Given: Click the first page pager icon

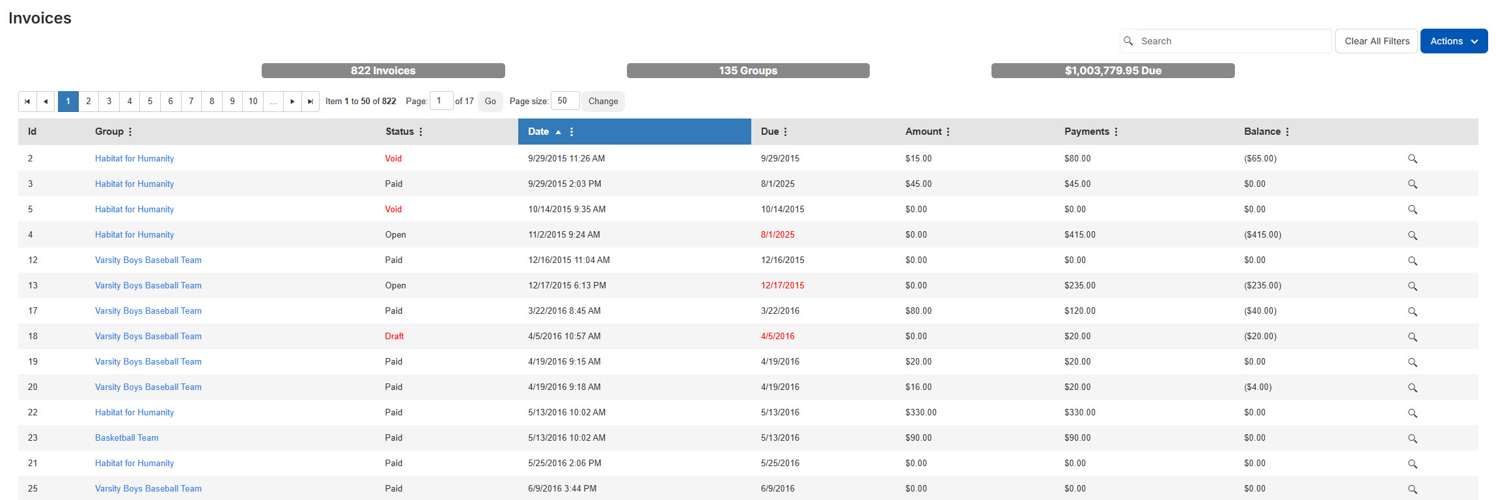Looking at the screenshot, I should pyautogui.click(x=27, y=102).
